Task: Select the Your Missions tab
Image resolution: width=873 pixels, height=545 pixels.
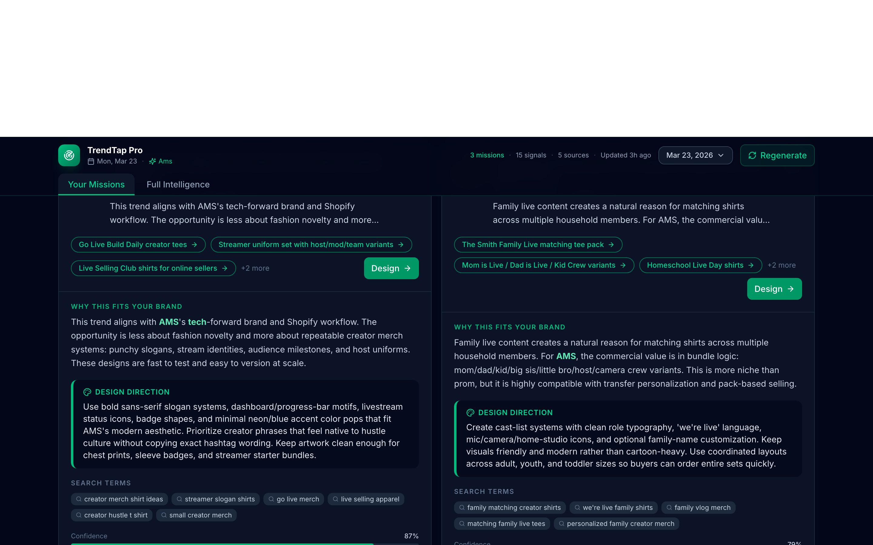Action: (96, 184)
